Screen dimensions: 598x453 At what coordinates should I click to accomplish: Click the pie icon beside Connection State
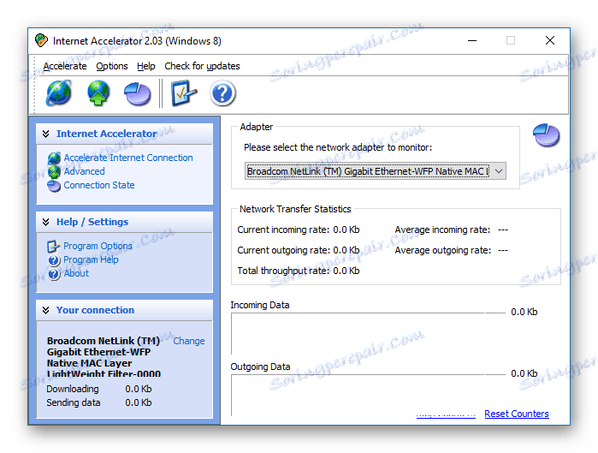54,186
